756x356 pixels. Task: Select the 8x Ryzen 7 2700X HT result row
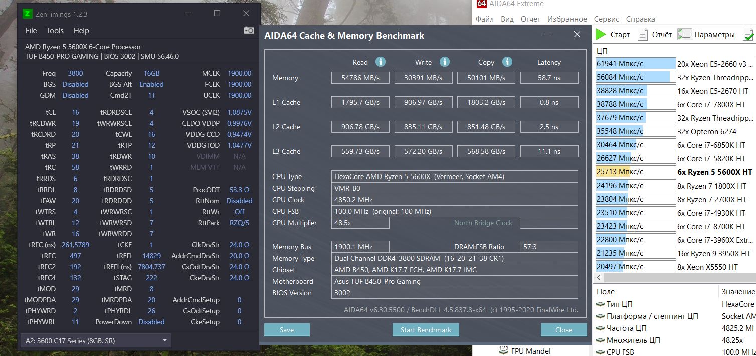tap(675, 199)
